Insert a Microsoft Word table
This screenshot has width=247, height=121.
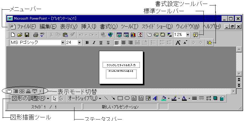(119, 35)
